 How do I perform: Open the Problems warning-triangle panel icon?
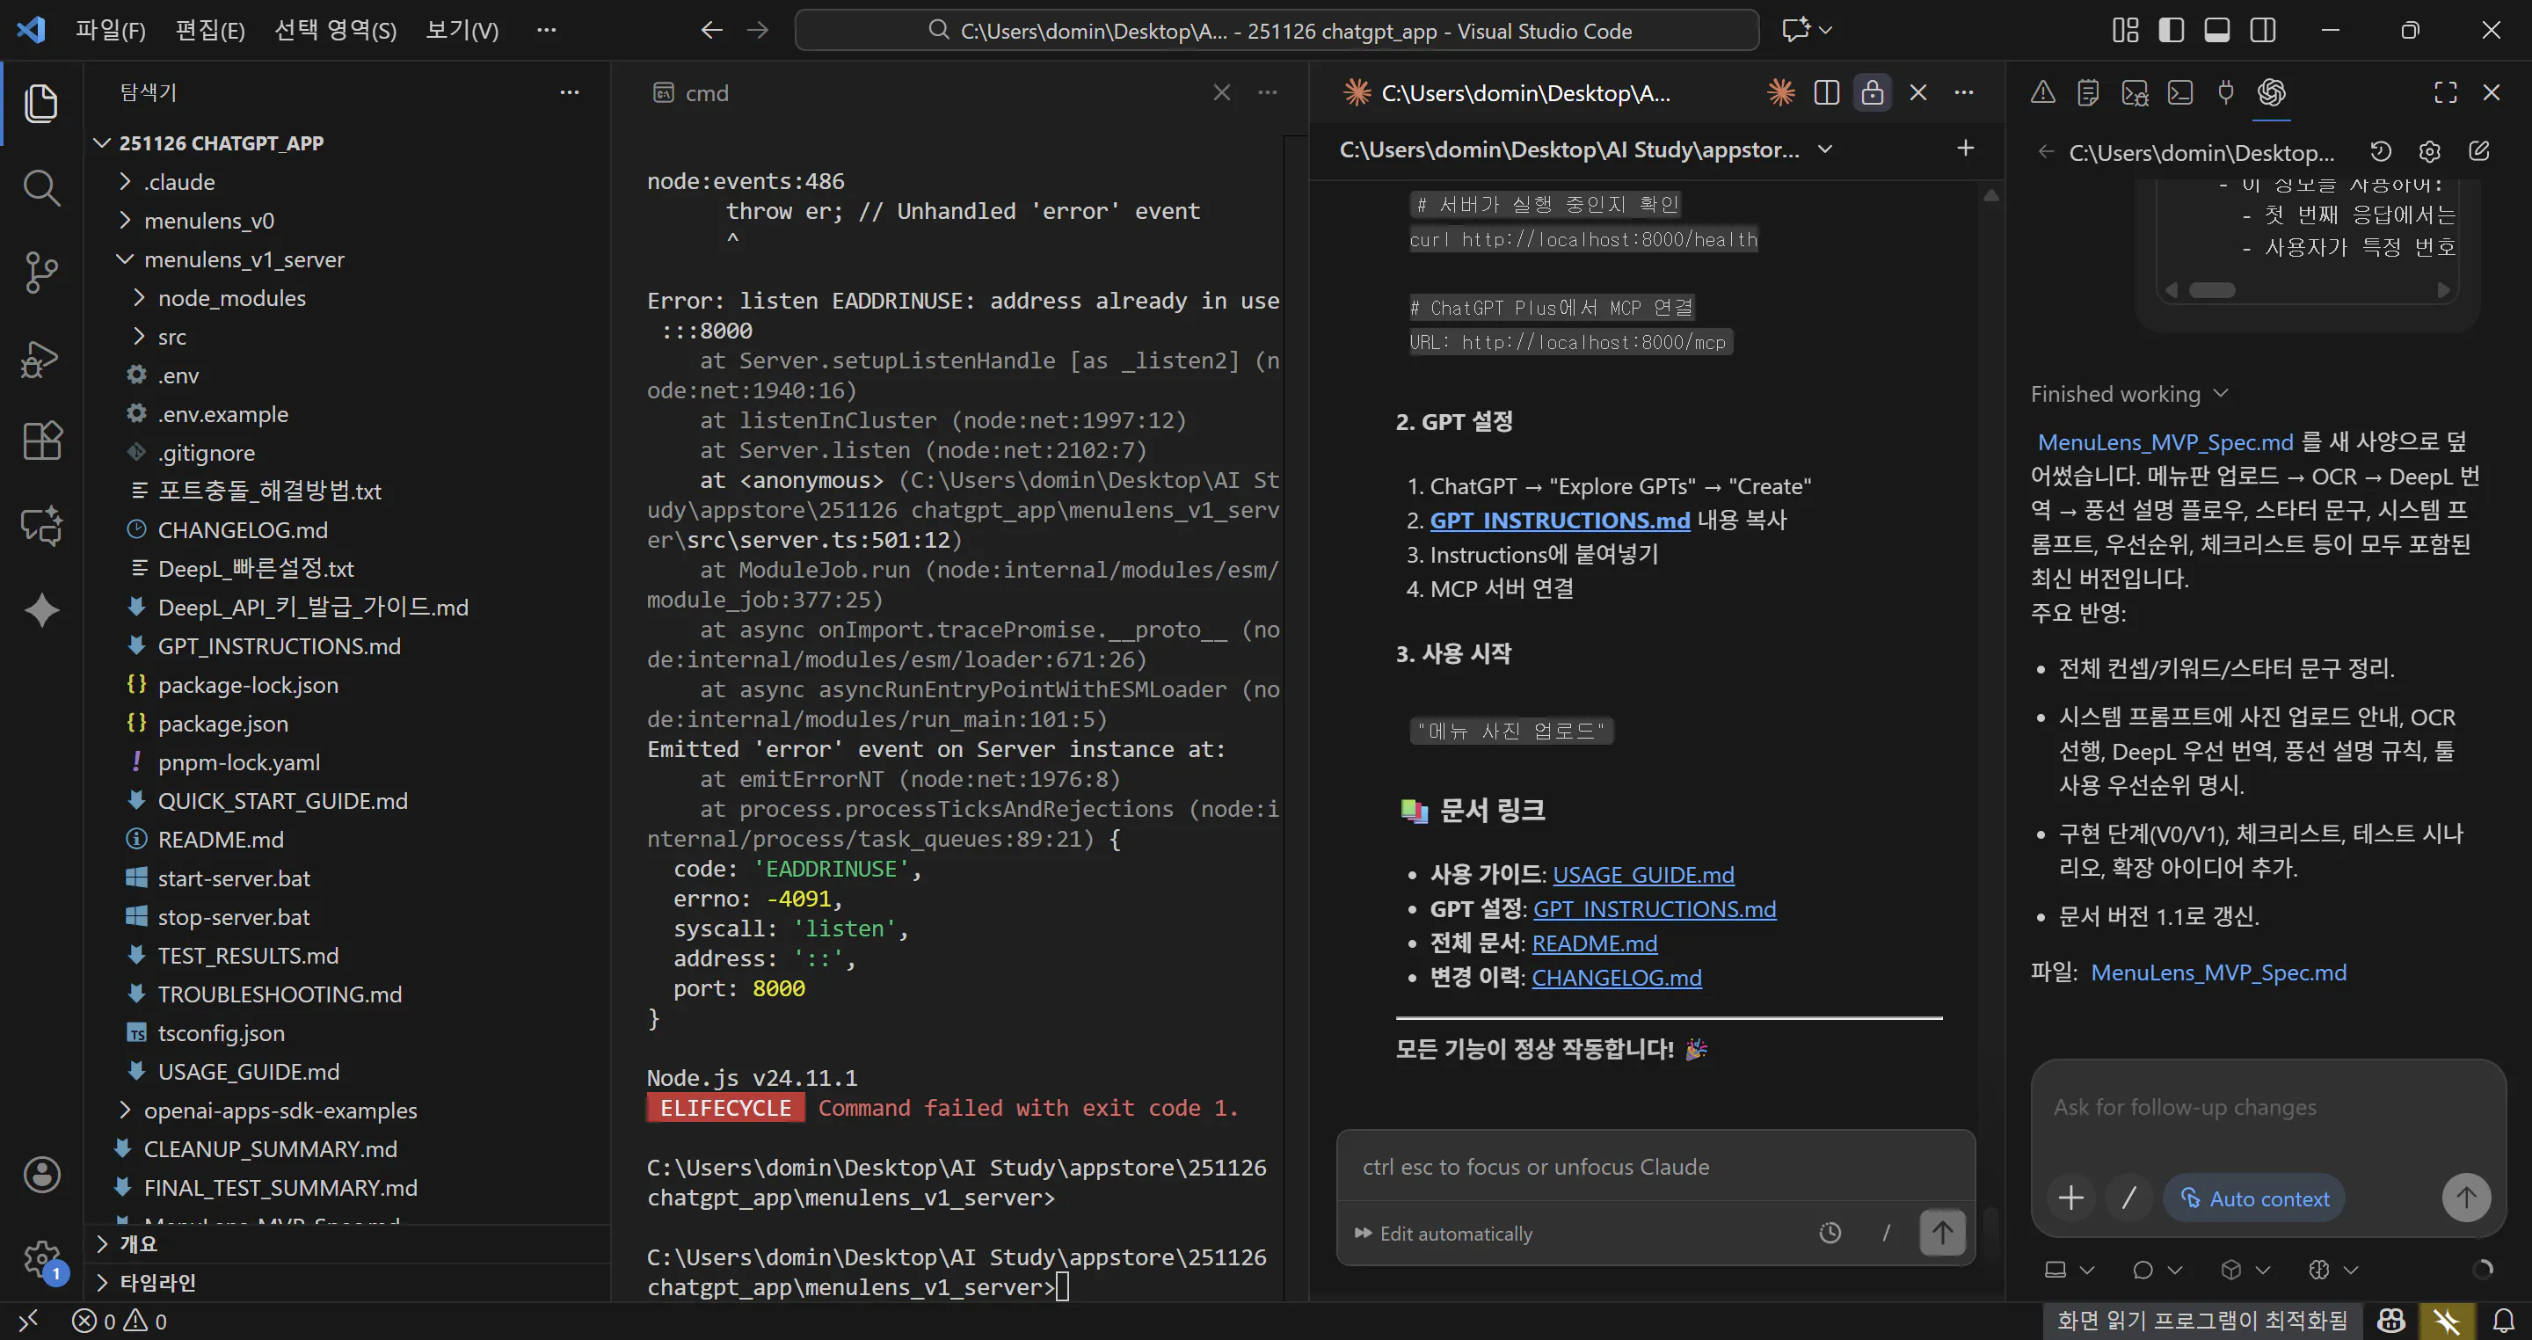(2042, 92)
